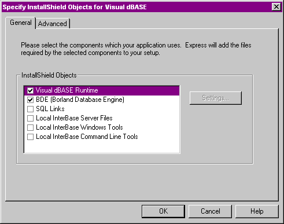Toggle Local InterBase Command Line Tools checkbox

30,137
